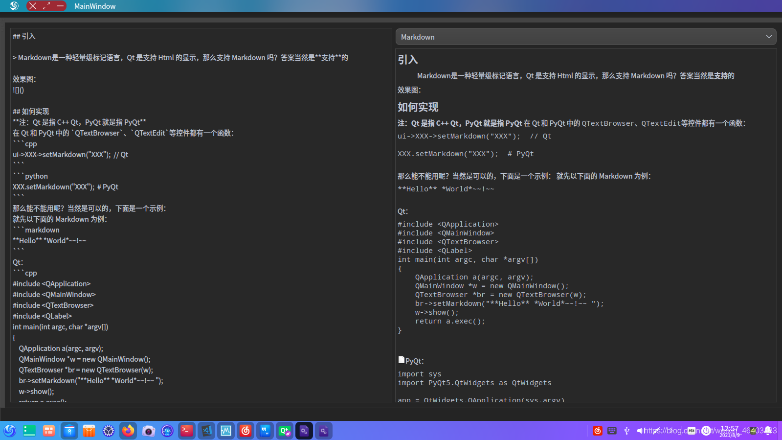Open the System Settings gear icon in the taskbar
Viewport: 782px width, 440px height.
[109, 431]
